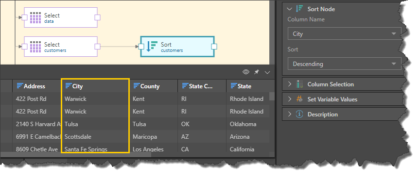Click the Select data node grid icon

tap(35, 17)
